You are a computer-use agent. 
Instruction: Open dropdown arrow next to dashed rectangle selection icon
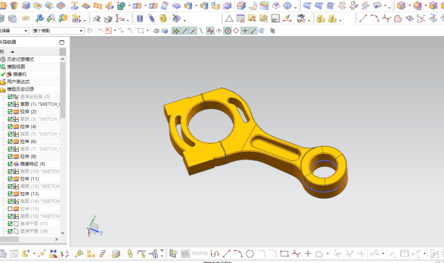tap(148, 30)
